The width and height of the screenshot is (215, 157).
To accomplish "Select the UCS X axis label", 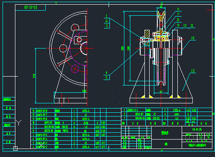I will click(x=41, y=145).
